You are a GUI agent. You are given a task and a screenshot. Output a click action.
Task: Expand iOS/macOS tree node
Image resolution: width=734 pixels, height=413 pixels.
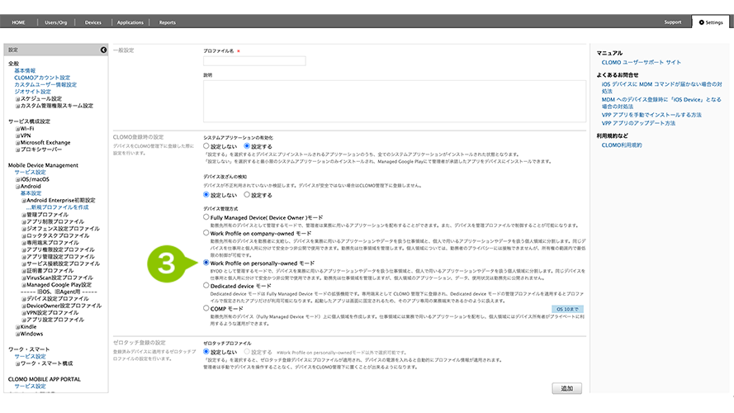tap(18, 179)
